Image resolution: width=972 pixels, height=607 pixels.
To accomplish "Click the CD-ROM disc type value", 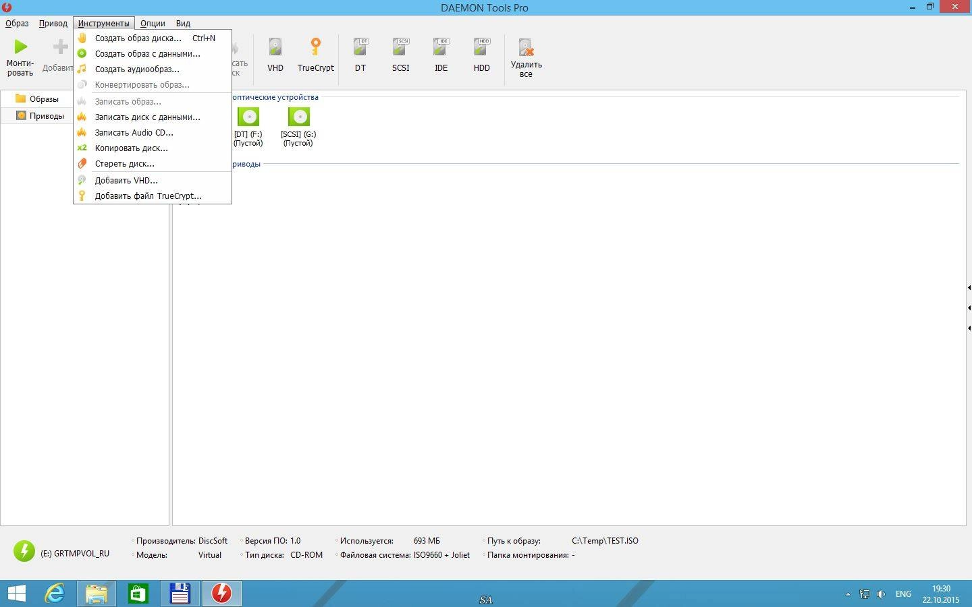I will coord(306,555).
